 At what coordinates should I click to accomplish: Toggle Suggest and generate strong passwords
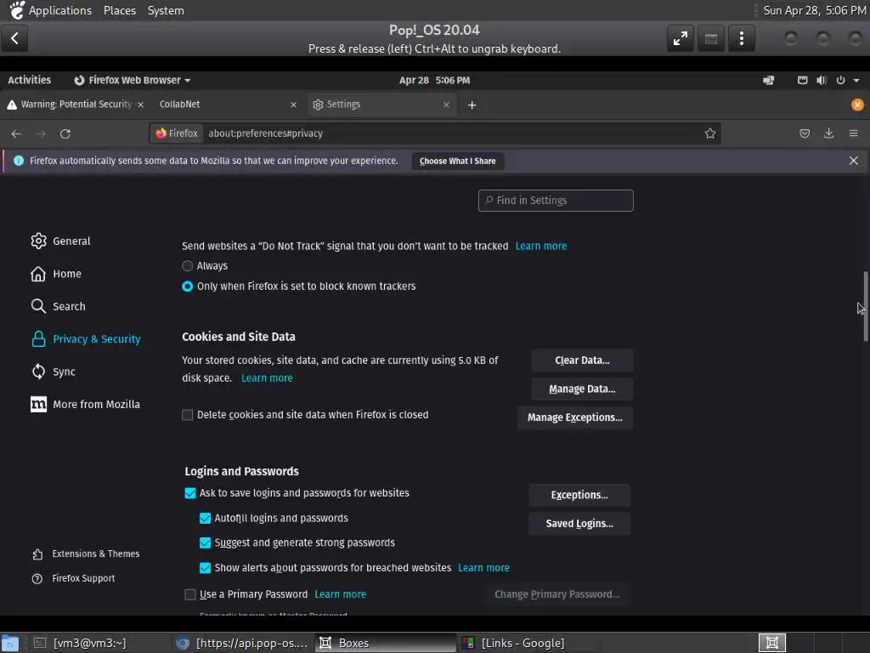click(206, 542)
